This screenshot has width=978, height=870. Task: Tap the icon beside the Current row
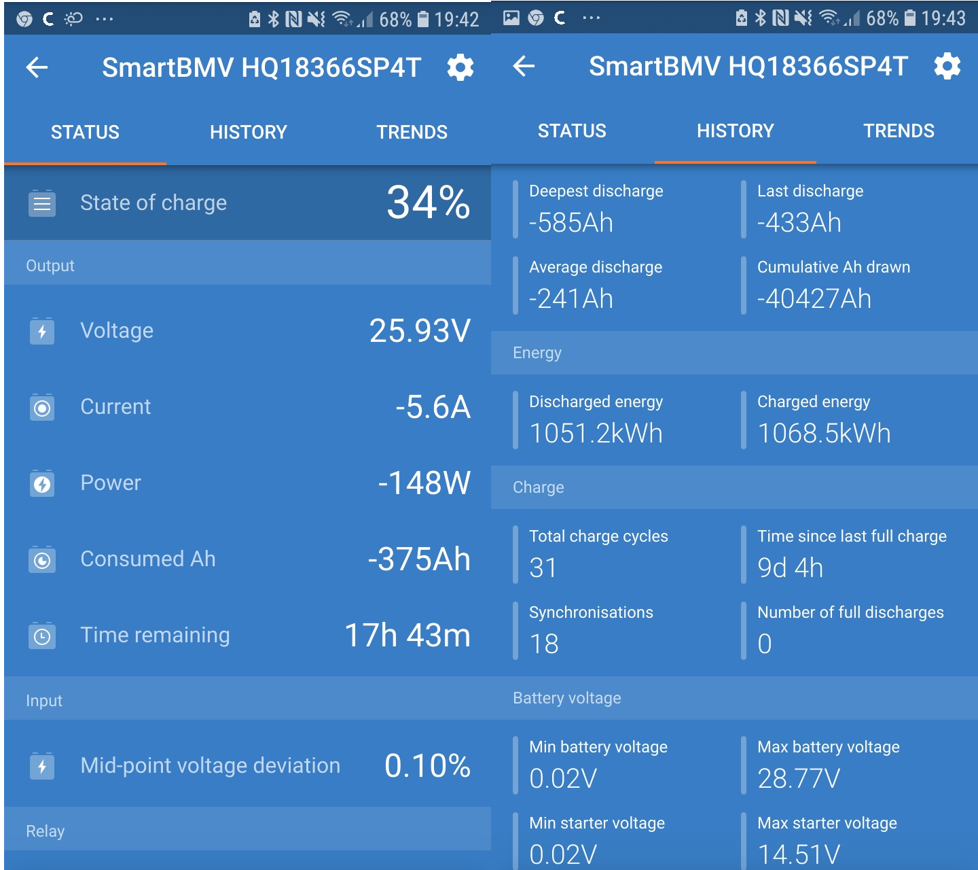(42, 407)
